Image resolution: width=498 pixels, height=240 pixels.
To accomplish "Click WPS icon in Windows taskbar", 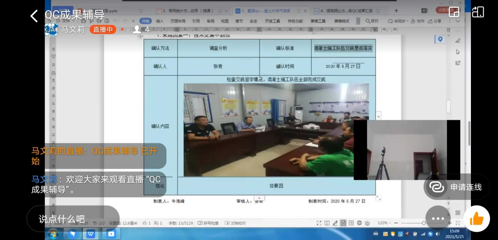I will pyautogui.click(x=91, y=234).
